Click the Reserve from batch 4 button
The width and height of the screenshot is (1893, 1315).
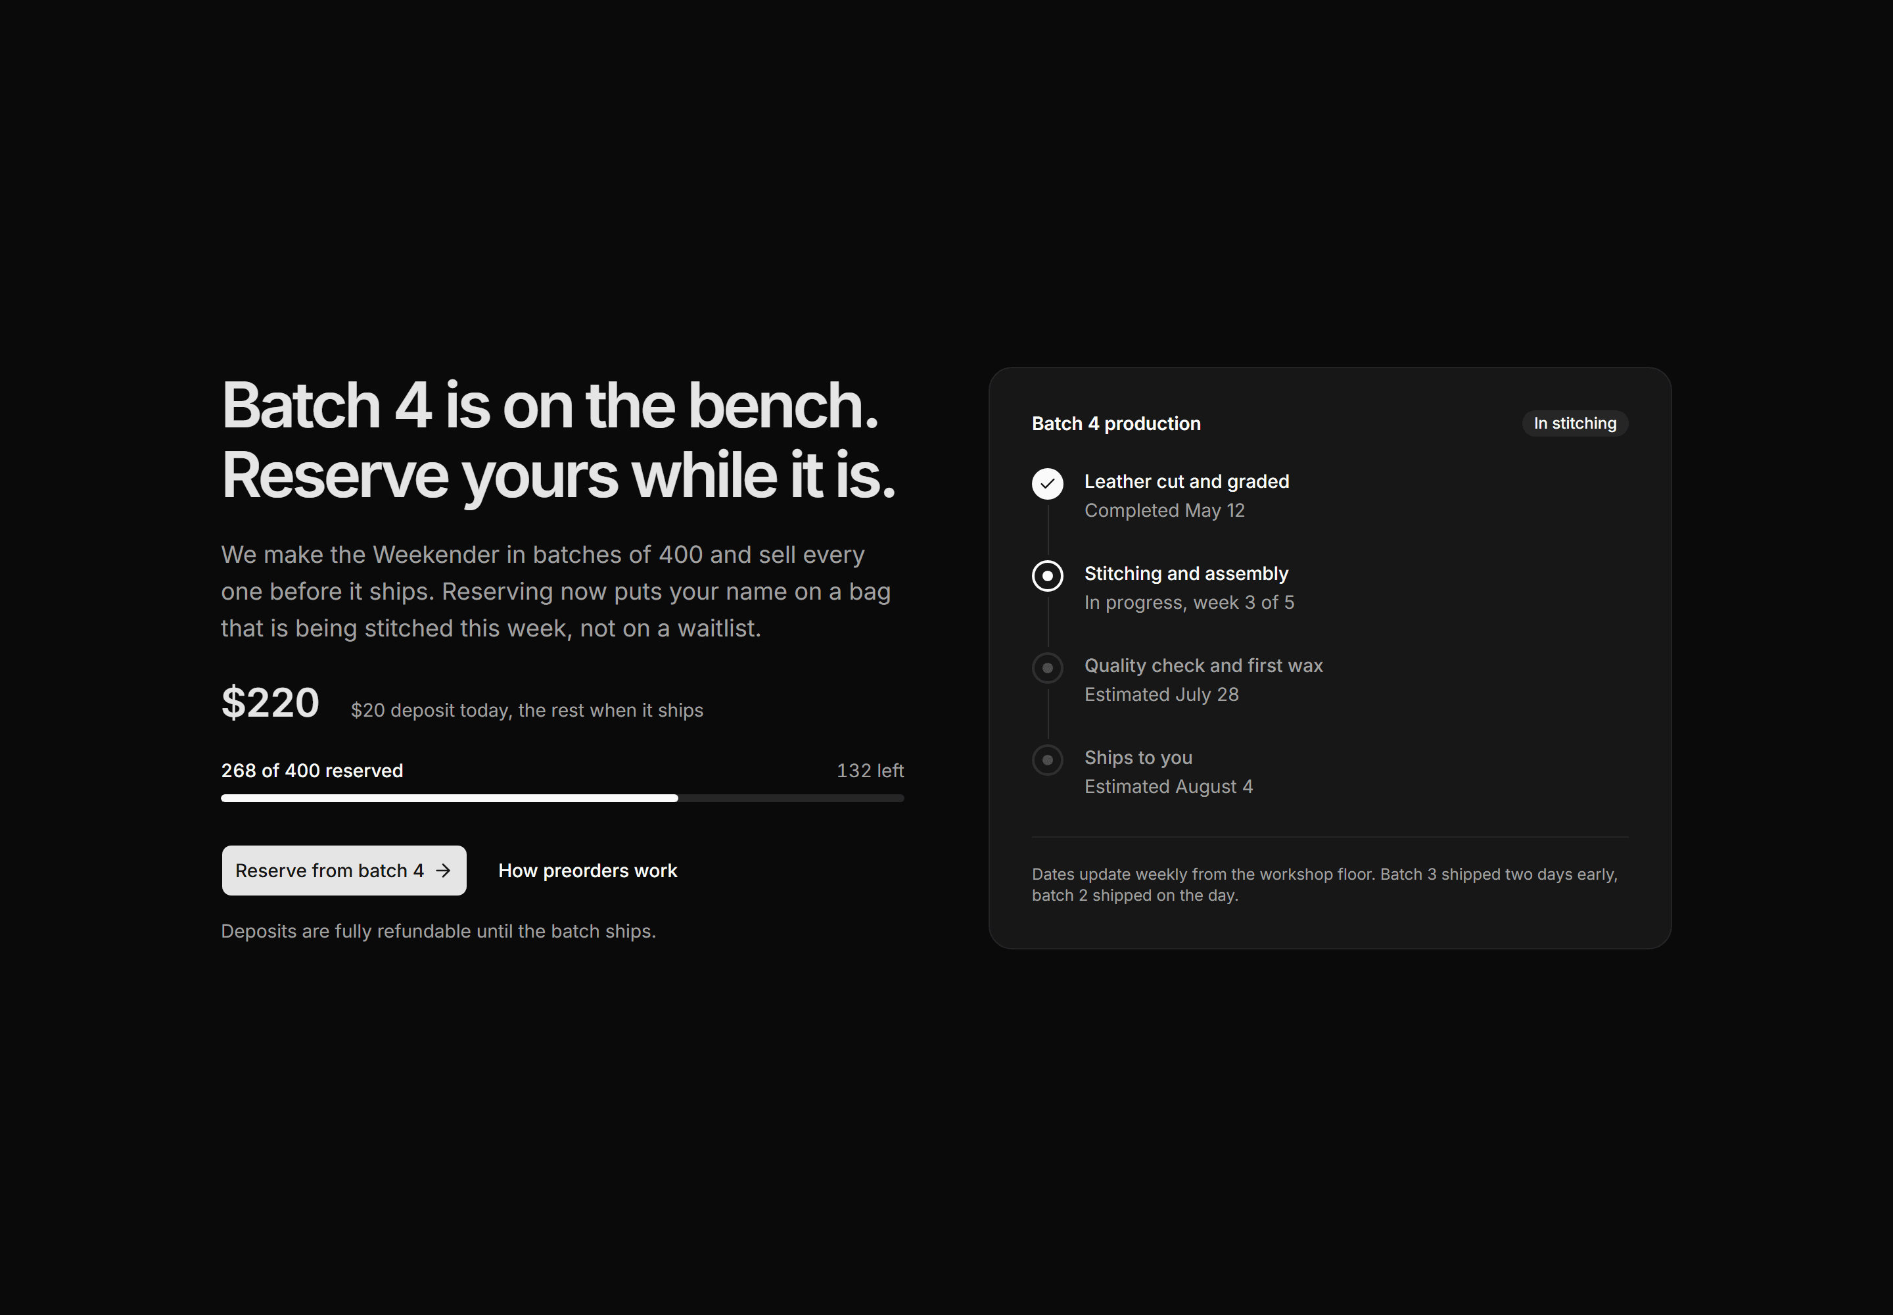tap(344, 870)
